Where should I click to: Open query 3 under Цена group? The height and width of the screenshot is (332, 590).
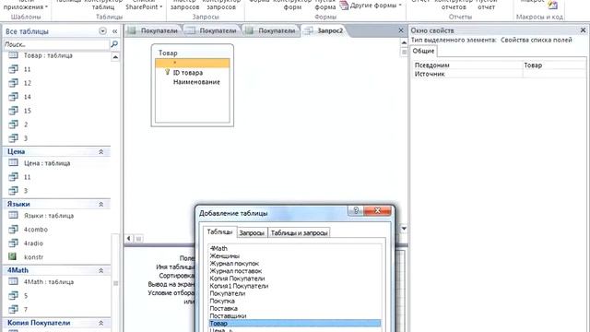[x=26, y=191]
